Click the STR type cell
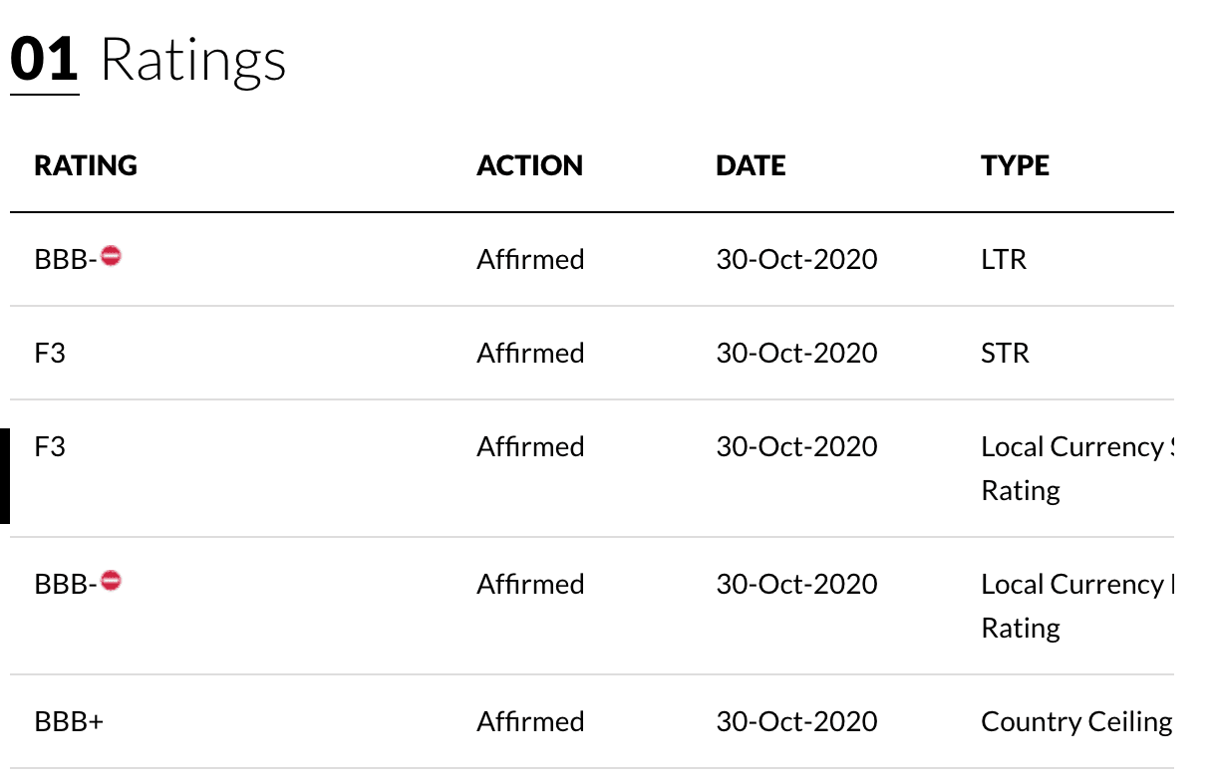 (1005, 354)
